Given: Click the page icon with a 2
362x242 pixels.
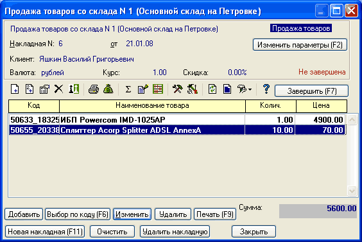Looking at the screenshot, I should pos(30,89).
